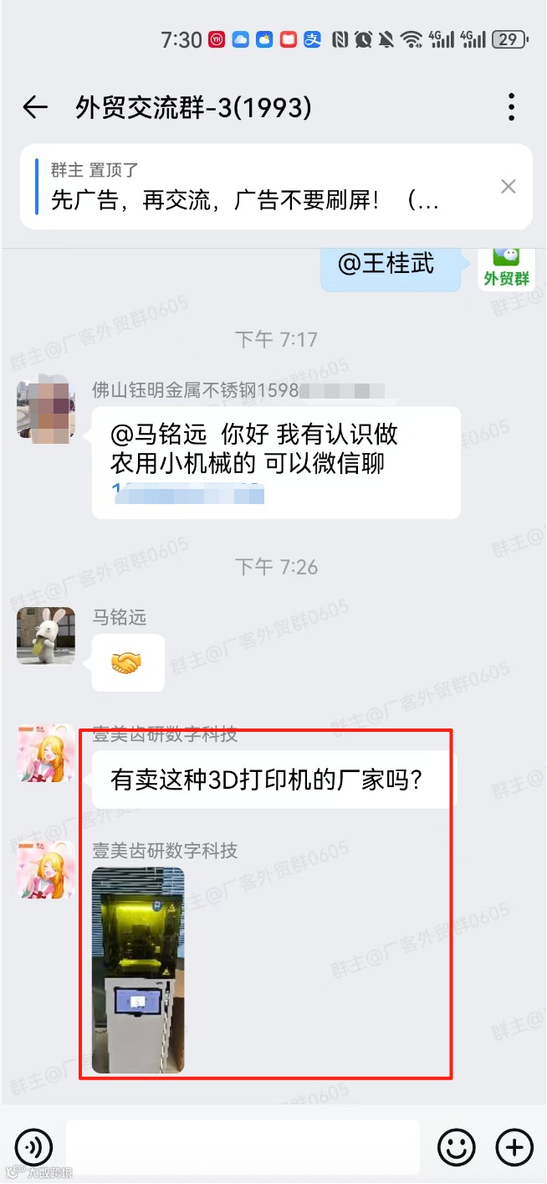Open the three-dot group options menu

(511, 107)
